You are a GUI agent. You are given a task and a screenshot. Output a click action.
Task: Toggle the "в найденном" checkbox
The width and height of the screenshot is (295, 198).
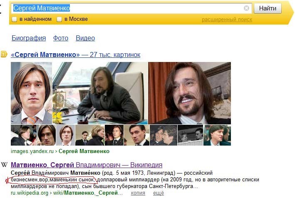tap(15, 19)
